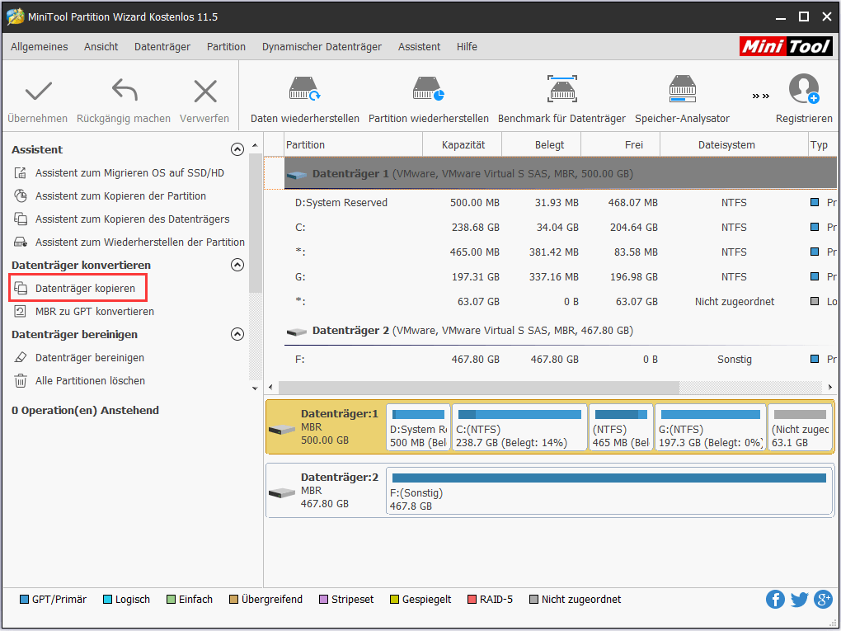Click the Verwerfen X icon
The image size is (841, 631).
point(204,91)
